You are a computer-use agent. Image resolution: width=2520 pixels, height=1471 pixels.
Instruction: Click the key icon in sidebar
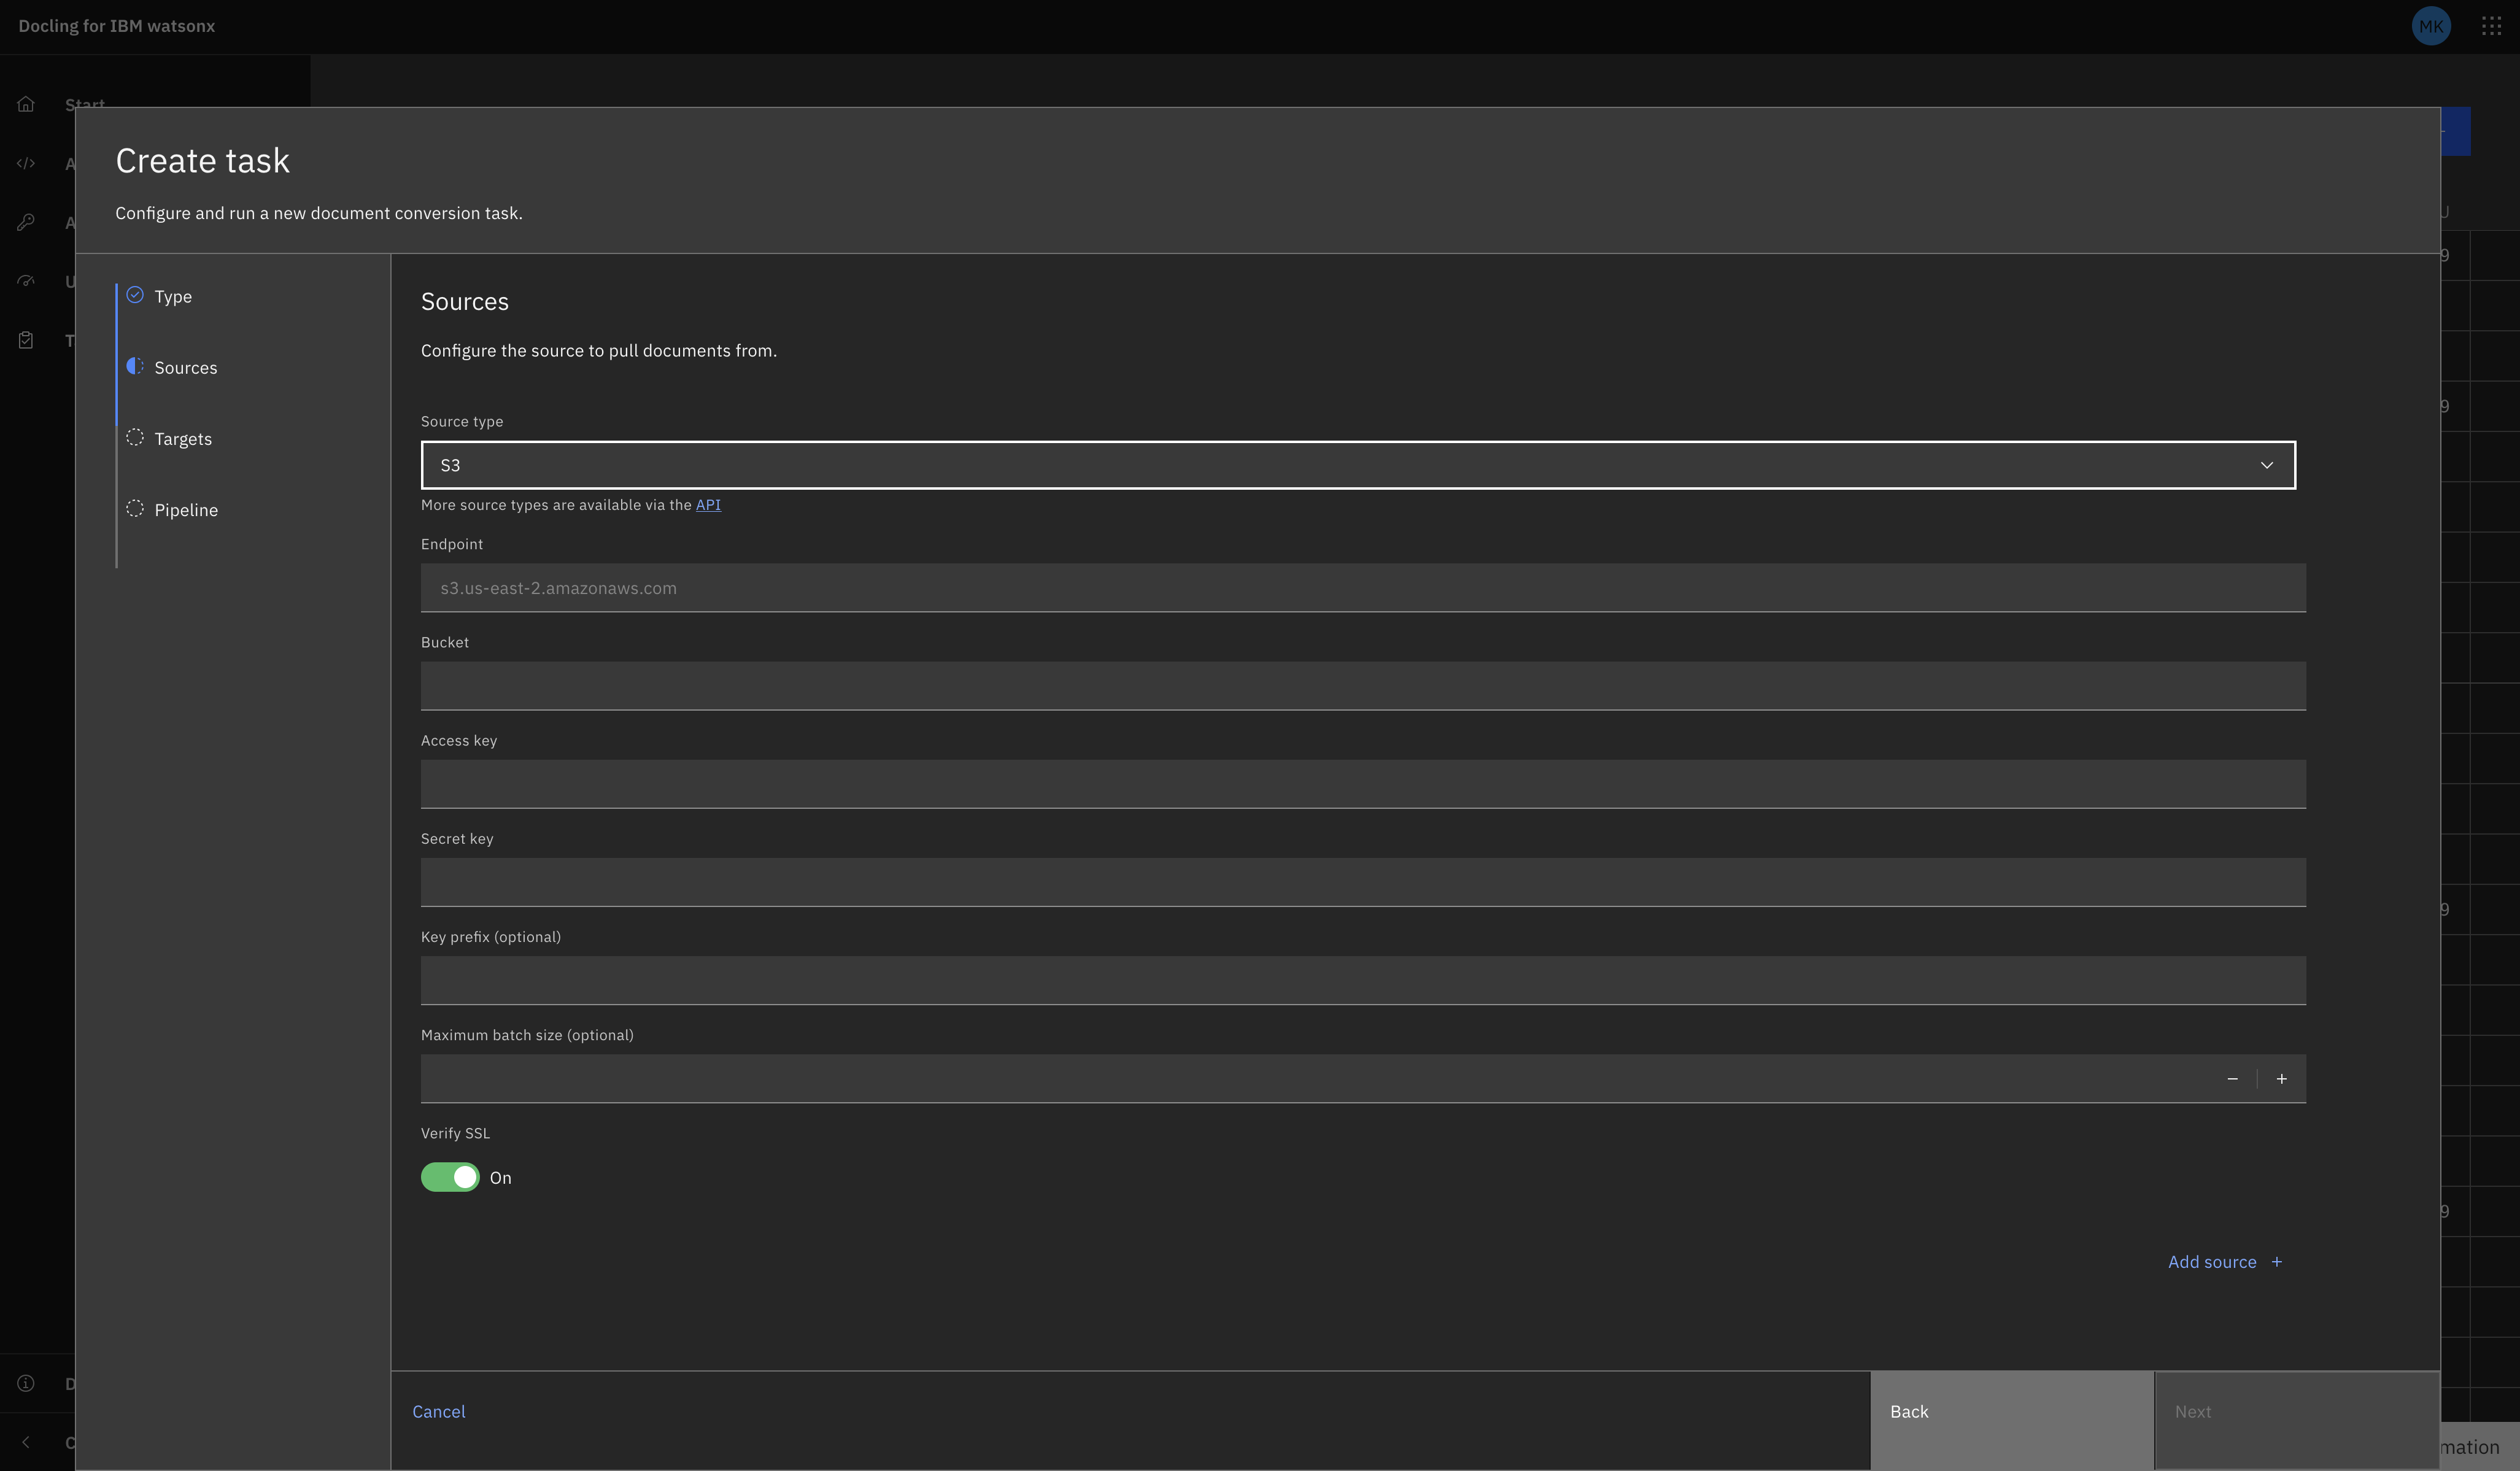tap(26, 222)
